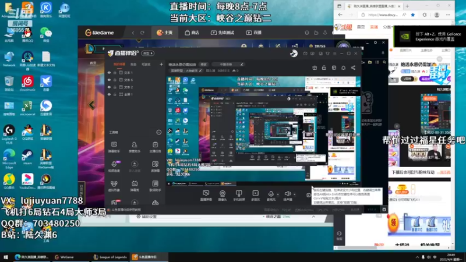Open the WeGame 主页 tab

[x=165, y=33]
